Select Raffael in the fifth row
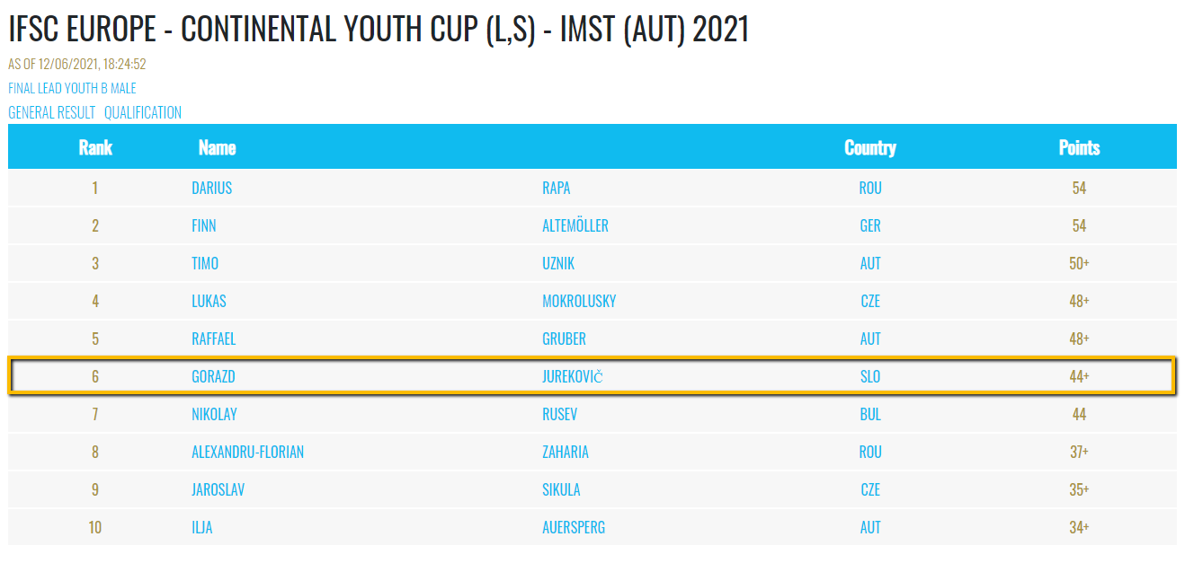 tap(214, 339)
